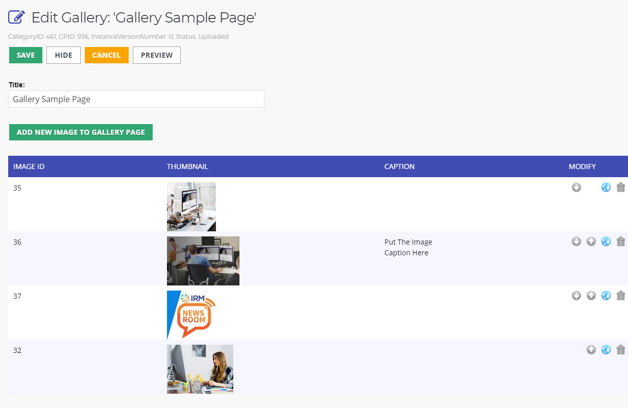Select image ID 36 text
628x408 pixels.
[x=17, y=242]
